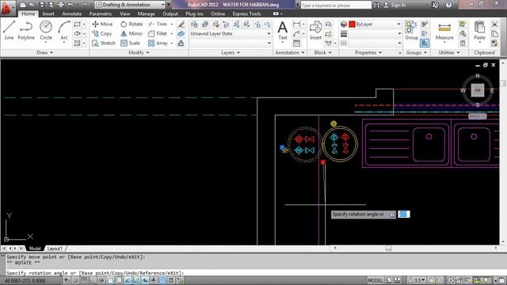507x285 pixels.
Task: Select the Arc tool
Action: coord(64,30)
